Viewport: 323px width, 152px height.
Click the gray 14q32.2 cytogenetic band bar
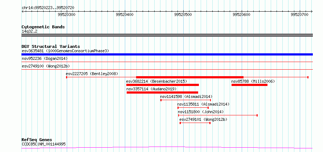tap(167, 35)
